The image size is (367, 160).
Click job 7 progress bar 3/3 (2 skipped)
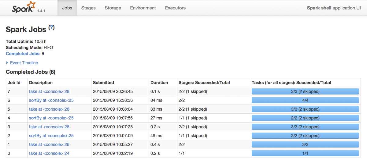(305, 91)
